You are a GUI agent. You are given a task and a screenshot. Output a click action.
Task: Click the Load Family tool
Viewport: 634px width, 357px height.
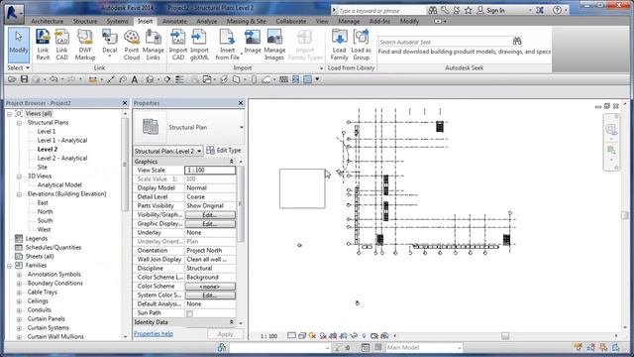(x=339, y=45)
